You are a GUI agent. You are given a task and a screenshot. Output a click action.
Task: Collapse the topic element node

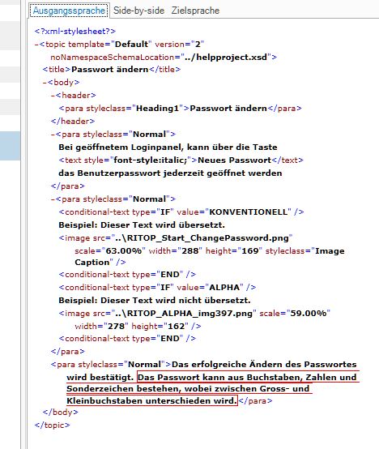[x=36, y=45]
